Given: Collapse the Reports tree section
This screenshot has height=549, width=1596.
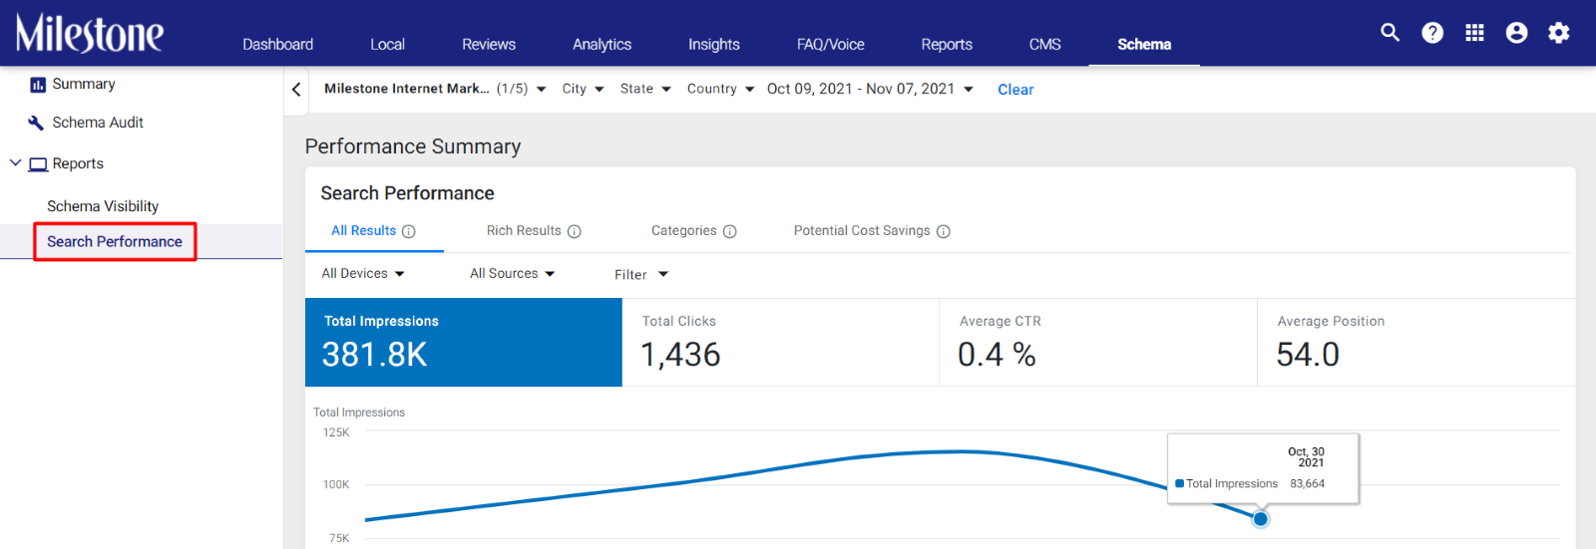Looking at the screenshot, I should [x=15, y=162].
